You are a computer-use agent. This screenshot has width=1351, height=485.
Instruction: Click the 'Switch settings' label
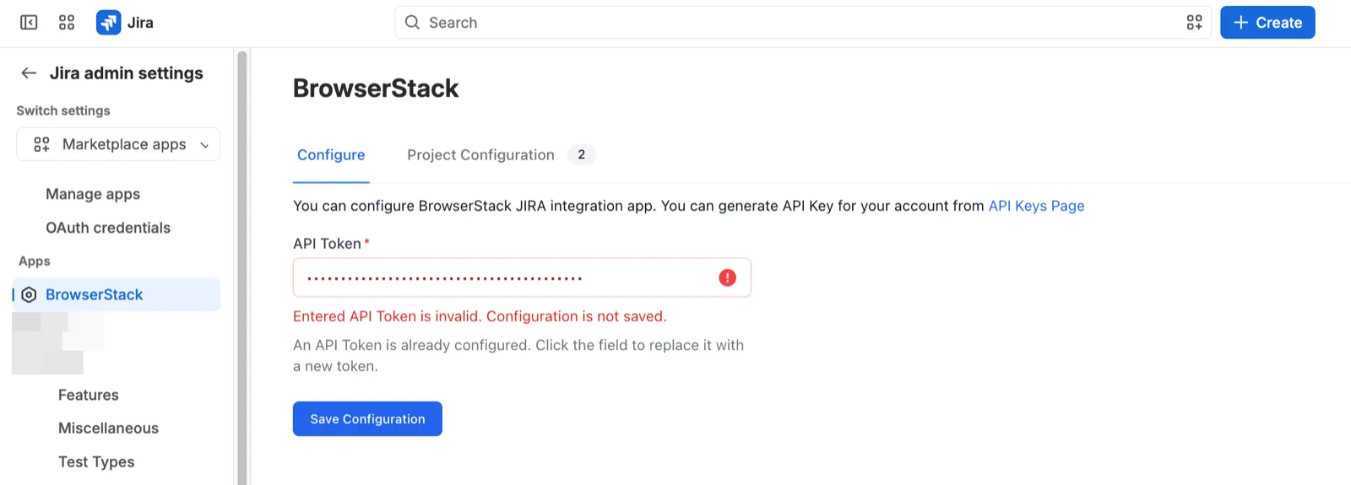63,110
